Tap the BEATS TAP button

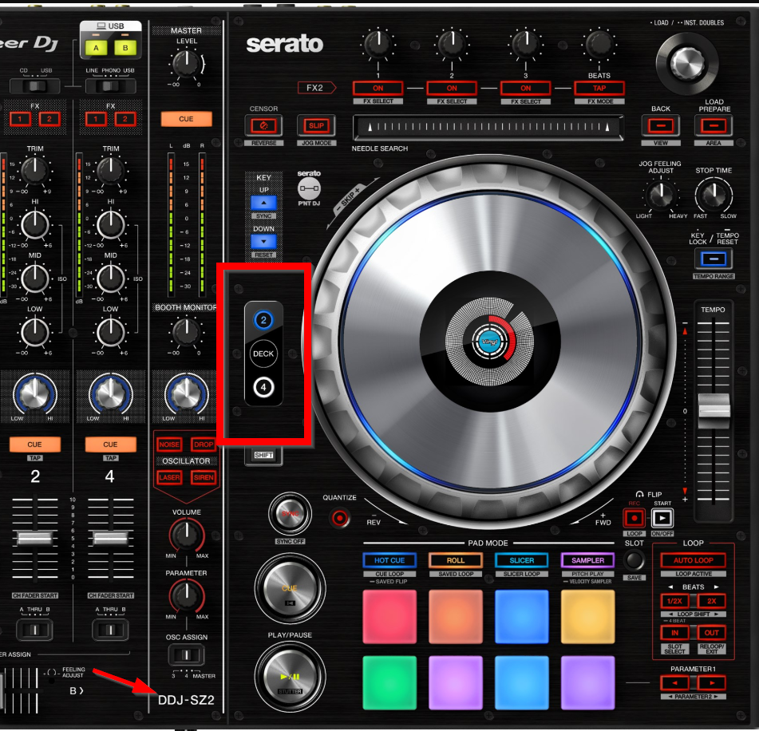click(599, 88)
